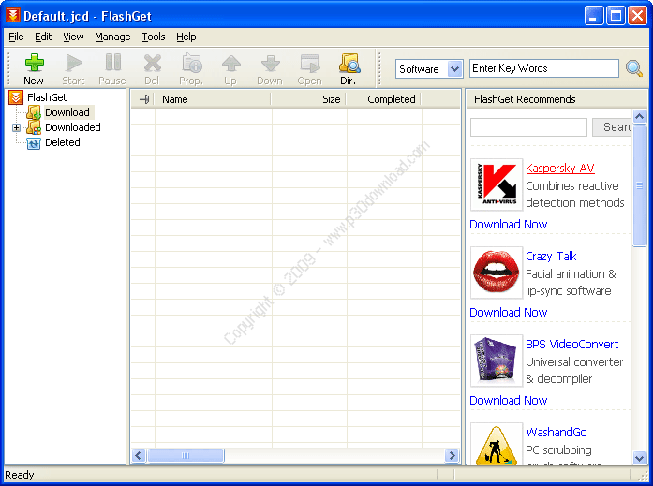Click Download Now under Crazy Talk
The height and width of the screenshot is (486, 653).
508,313
